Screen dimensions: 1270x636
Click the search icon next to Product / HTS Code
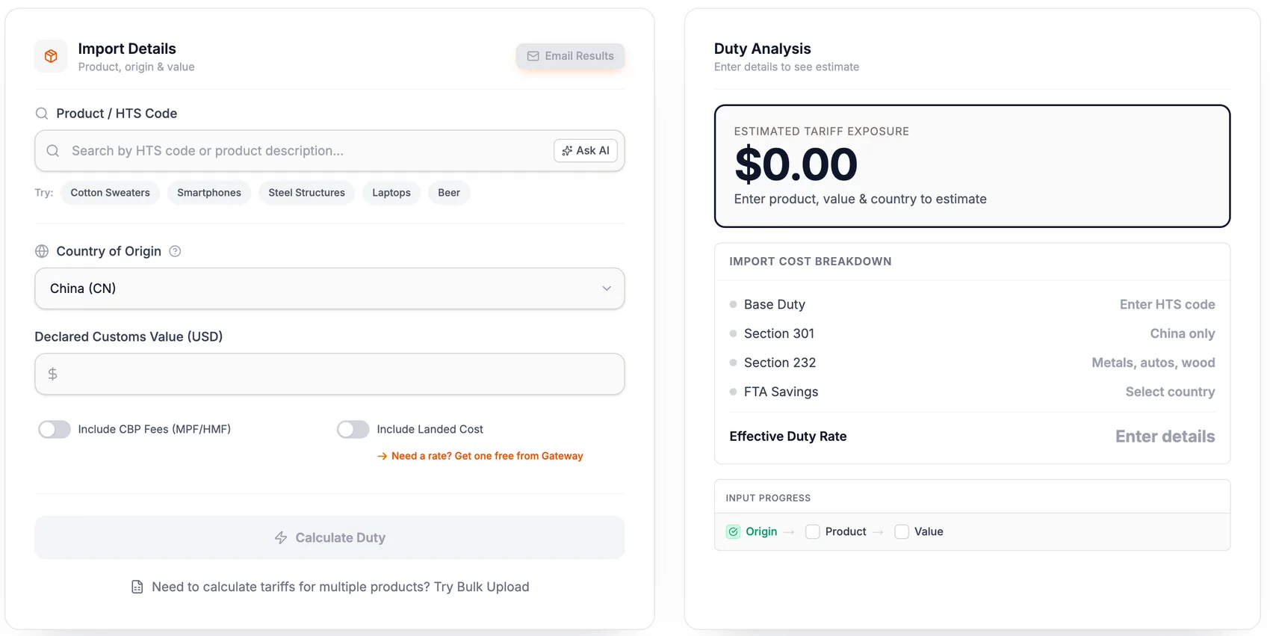click(x=42, y=114)
